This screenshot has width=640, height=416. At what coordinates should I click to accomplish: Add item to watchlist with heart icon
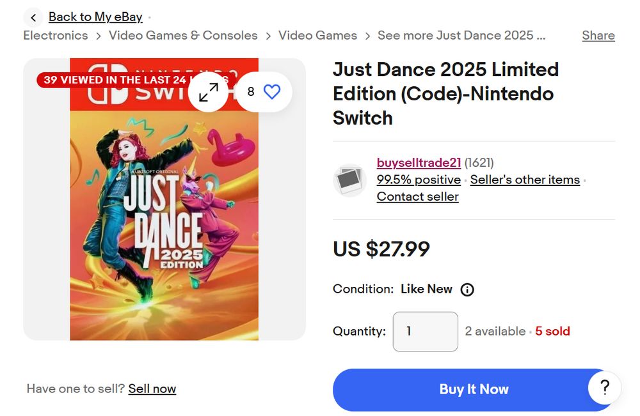tap(272, 92)
